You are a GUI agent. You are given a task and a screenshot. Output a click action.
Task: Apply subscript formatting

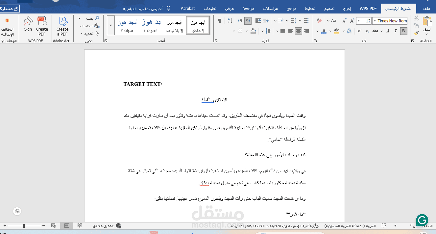[367, 31]
